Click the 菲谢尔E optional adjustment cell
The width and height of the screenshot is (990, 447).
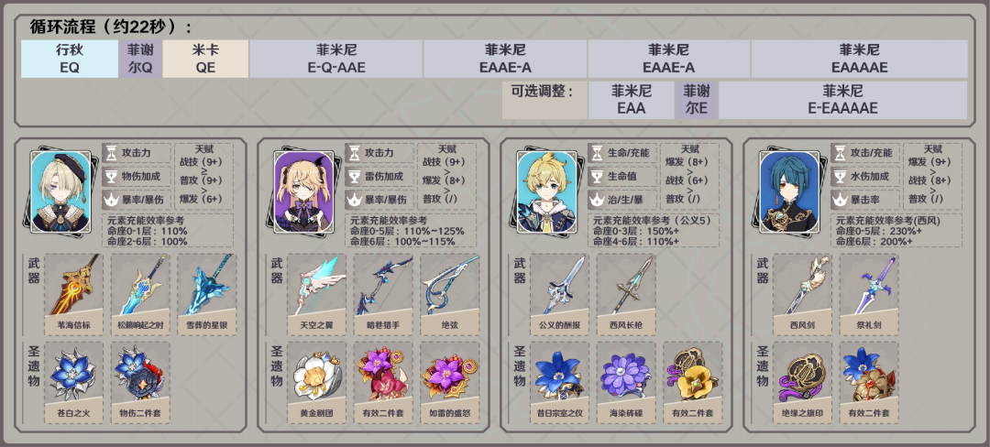[697, 100]
